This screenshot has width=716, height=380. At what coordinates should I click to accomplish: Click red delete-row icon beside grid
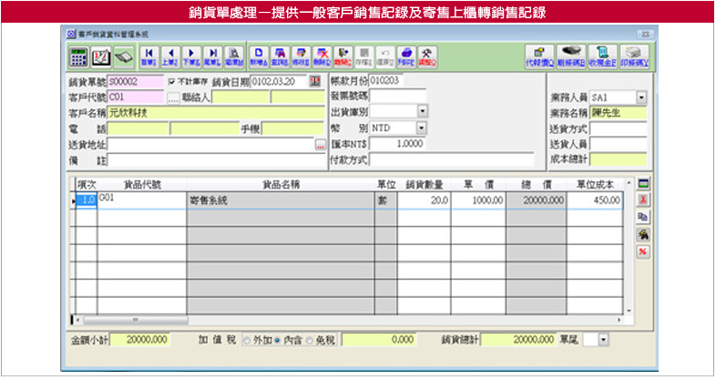pos(643,200)
